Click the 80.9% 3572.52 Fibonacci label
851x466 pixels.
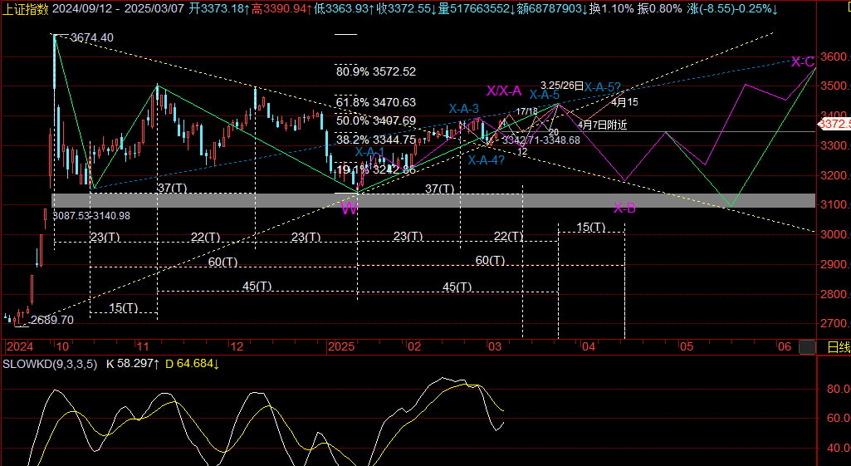376,71
